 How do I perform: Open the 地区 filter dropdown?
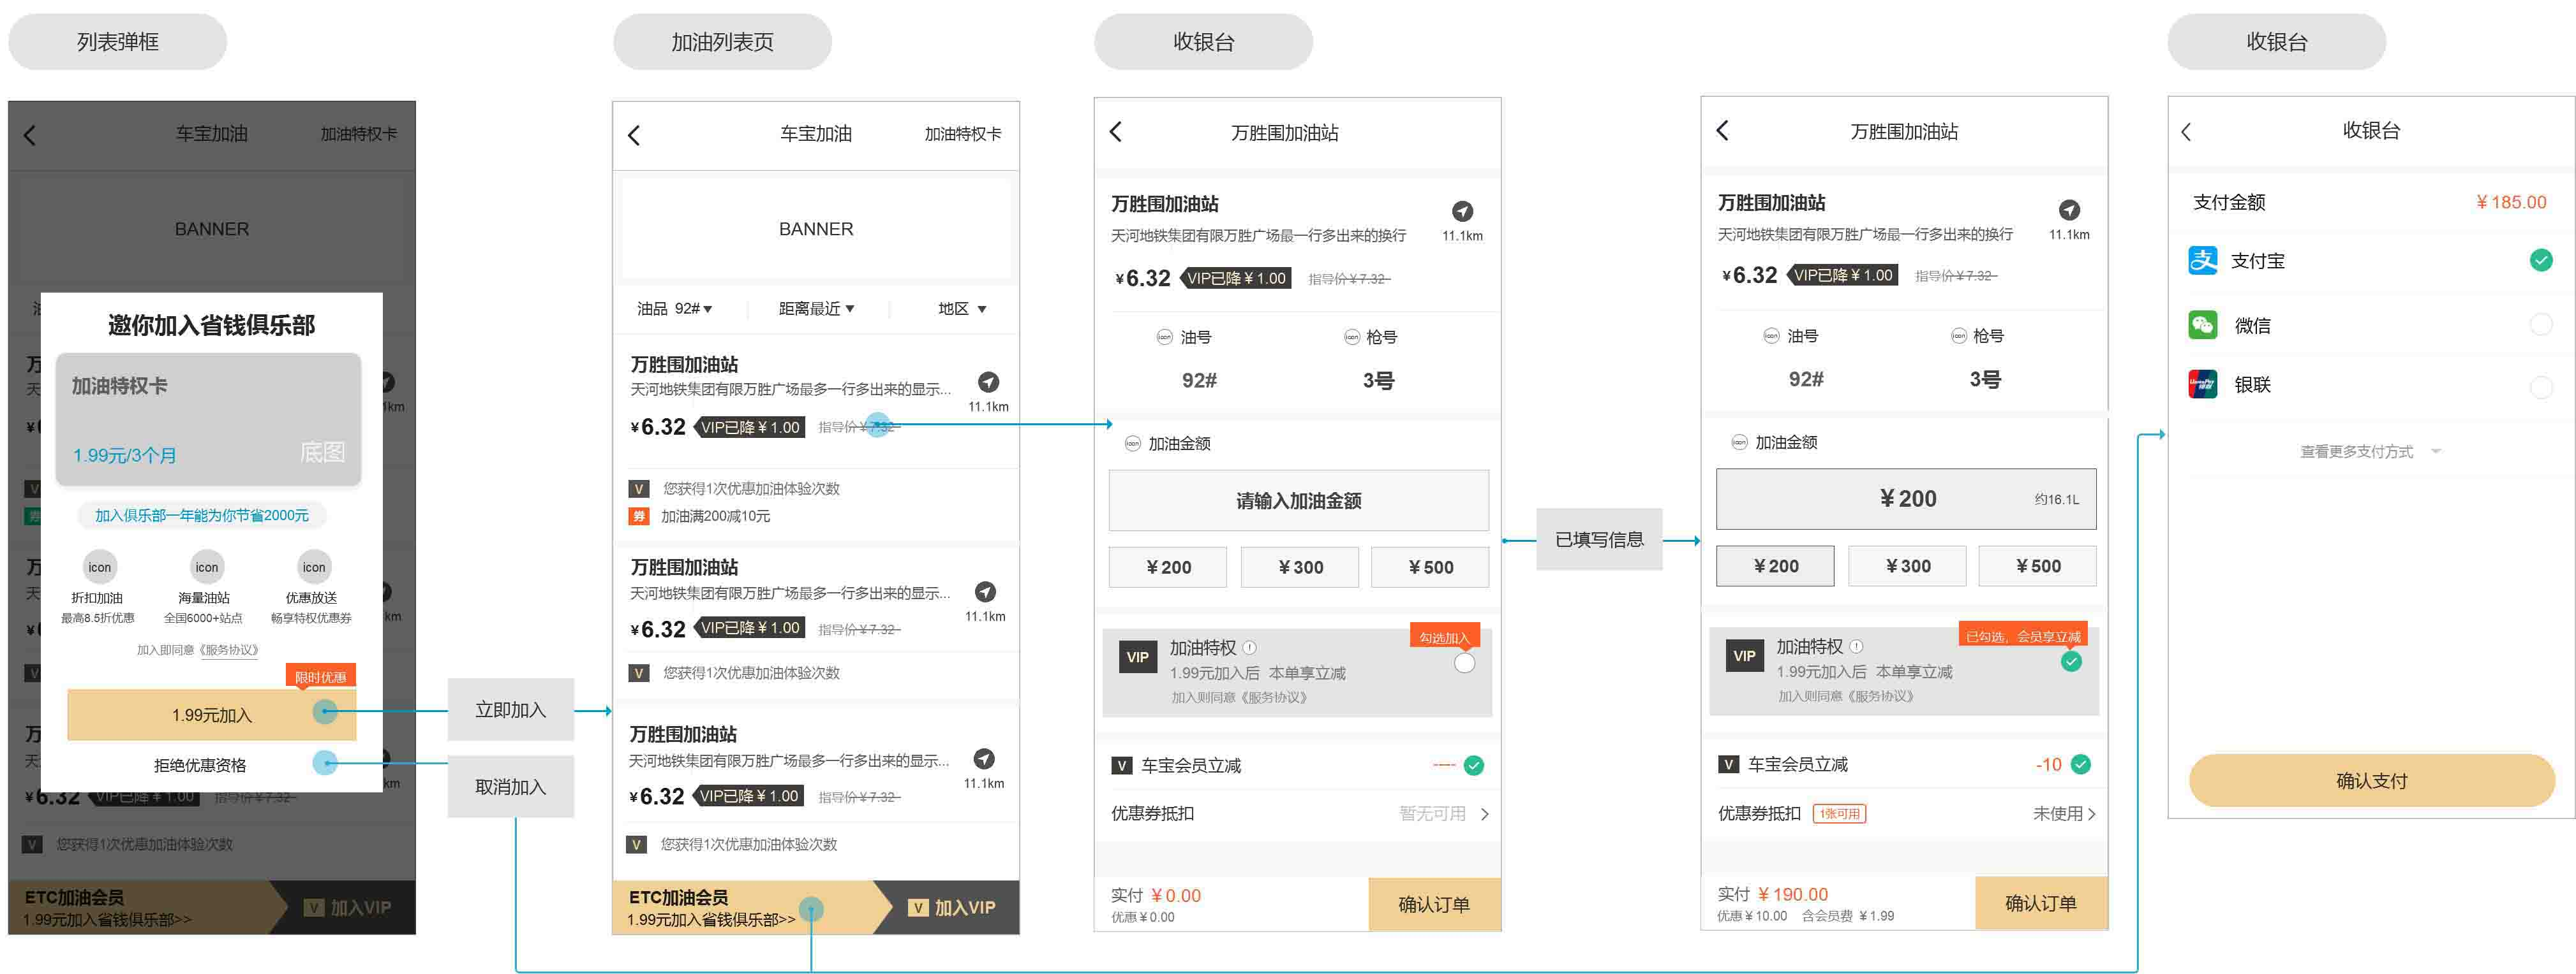pyautogui.click(x=962, y=309)
